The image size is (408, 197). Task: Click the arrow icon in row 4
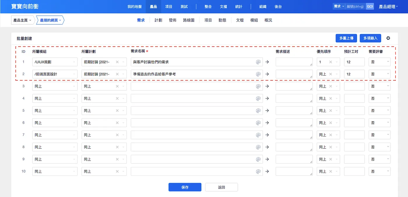click(x=267, y=99)
